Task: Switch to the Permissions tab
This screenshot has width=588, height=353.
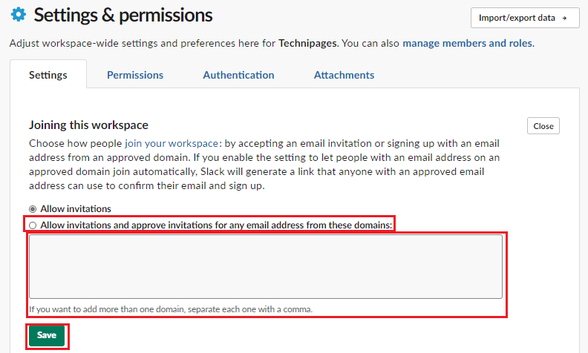Action: coord(135,75)
